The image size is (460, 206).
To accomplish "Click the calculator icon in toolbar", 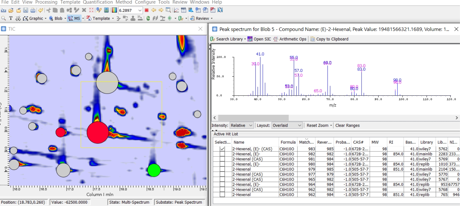I will pyautogui.click(x=106, y=10).
